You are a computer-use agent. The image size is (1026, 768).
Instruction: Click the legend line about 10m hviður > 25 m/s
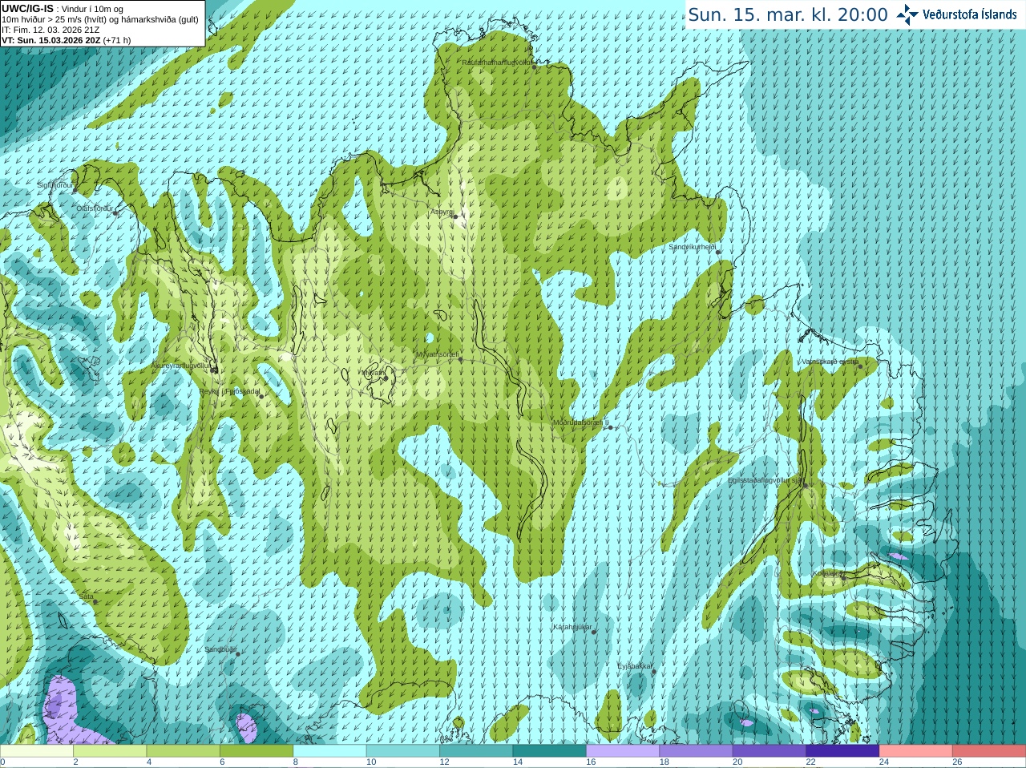point(100,19)
